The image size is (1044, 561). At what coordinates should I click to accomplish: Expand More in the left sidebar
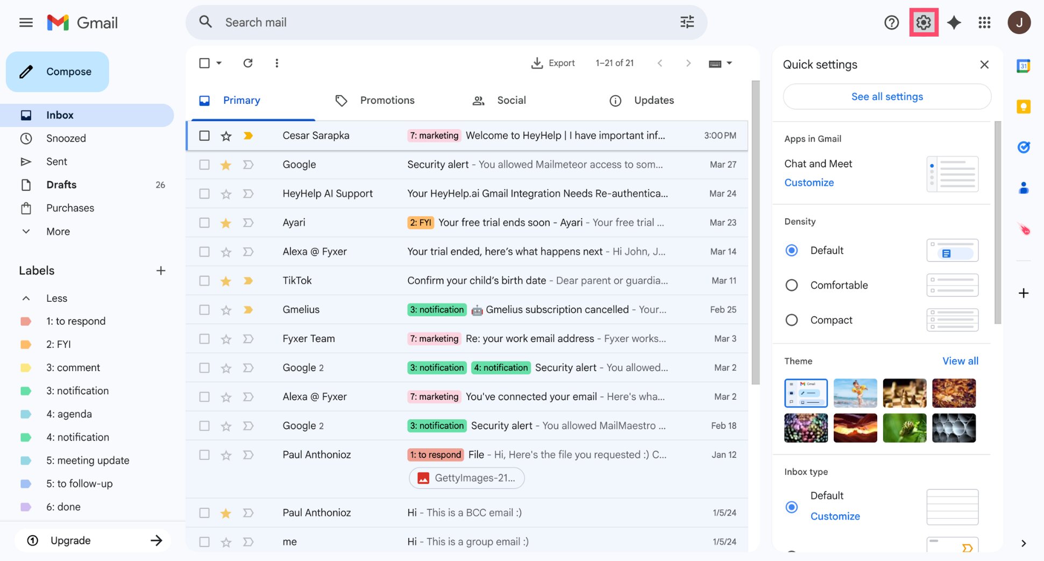point(58,231)
